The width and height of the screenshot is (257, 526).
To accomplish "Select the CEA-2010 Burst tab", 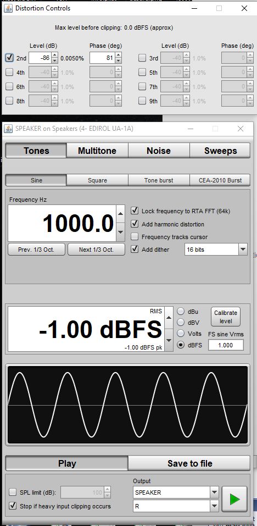I will tap(220, 180).
